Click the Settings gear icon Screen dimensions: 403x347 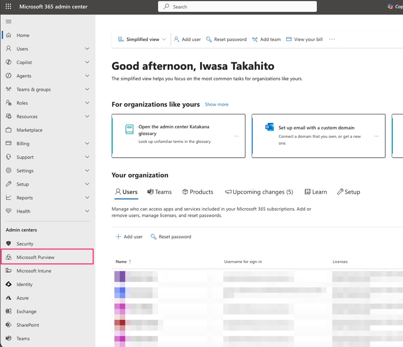(8, 170)
